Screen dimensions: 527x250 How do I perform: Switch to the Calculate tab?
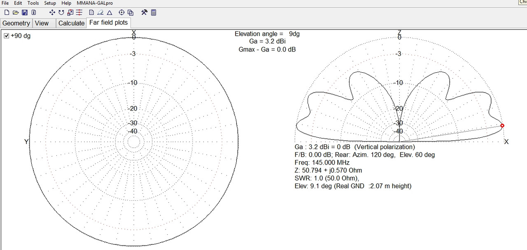(x=71, y=23)
